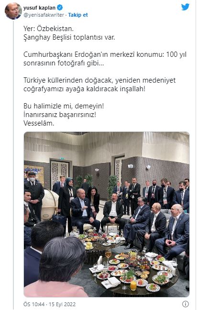Click the Bu halimizle mi, demeyin! line

64,106
